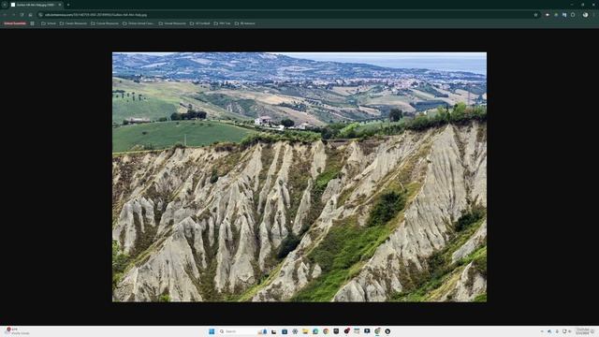Open the landscape image in the viewer
Screen dimensions: 599x337
[x=299, y=177]
